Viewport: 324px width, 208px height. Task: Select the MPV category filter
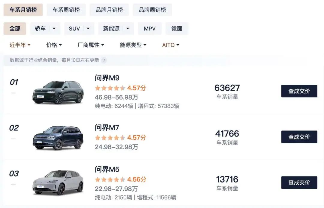(150, 29)
